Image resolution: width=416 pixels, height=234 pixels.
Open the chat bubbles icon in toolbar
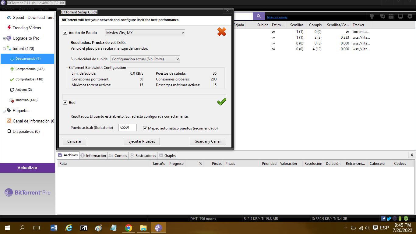[382, 16]
